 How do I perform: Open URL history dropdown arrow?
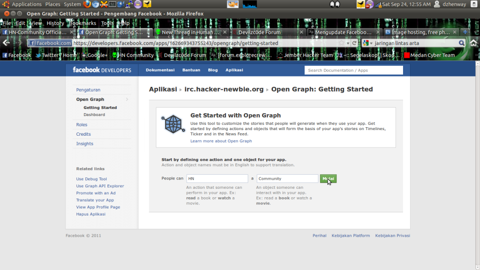coord(348,43)
